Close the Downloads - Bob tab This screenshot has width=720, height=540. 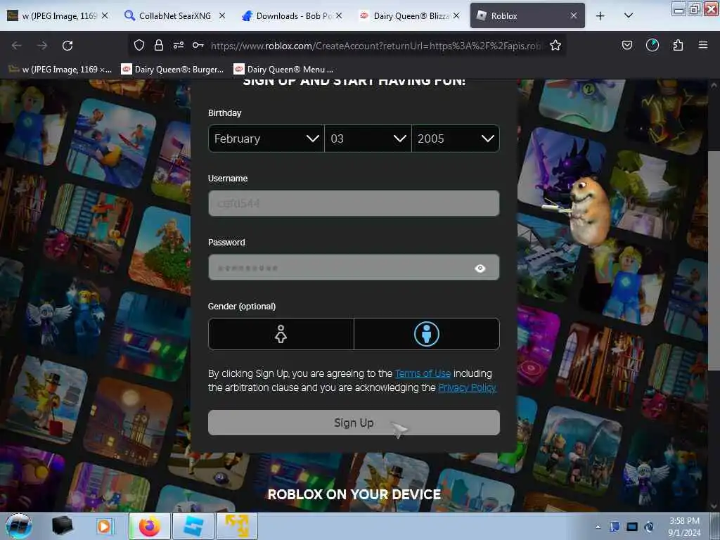[x=339, y=15]
